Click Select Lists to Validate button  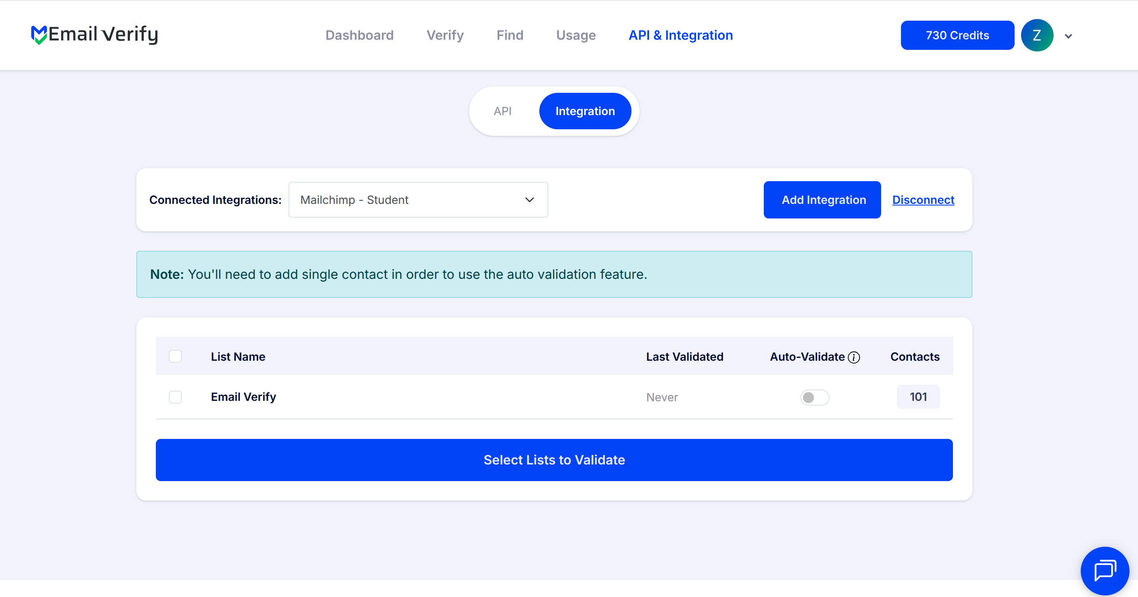coord(554,460)
